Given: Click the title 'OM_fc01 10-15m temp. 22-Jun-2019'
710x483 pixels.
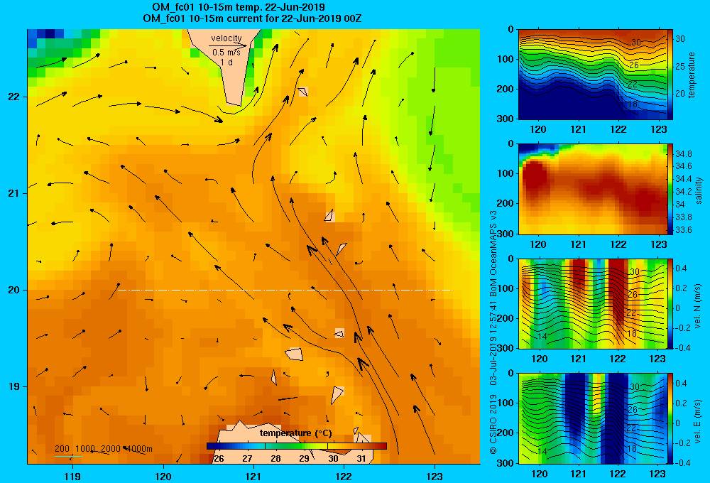Looking at the screenshot, I should tap(239, 7).
